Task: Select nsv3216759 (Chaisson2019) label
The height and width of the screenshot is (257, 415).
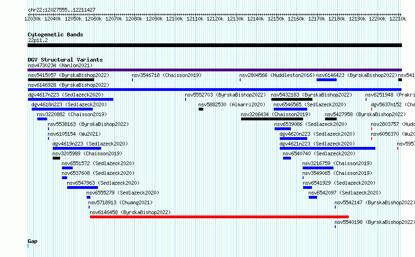Action: pos(337,163)
